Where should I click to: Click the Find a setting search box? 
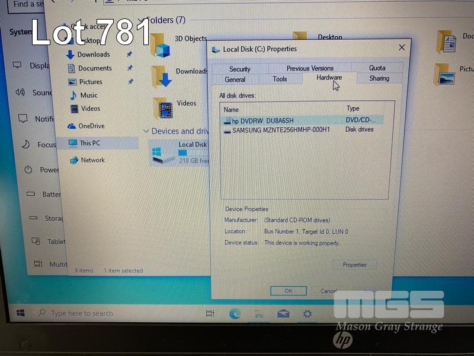[26, 5]
